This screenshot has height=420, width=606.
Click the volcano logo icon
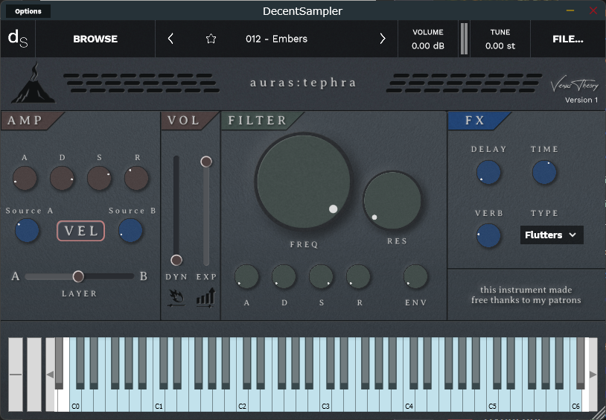[33, 83]
